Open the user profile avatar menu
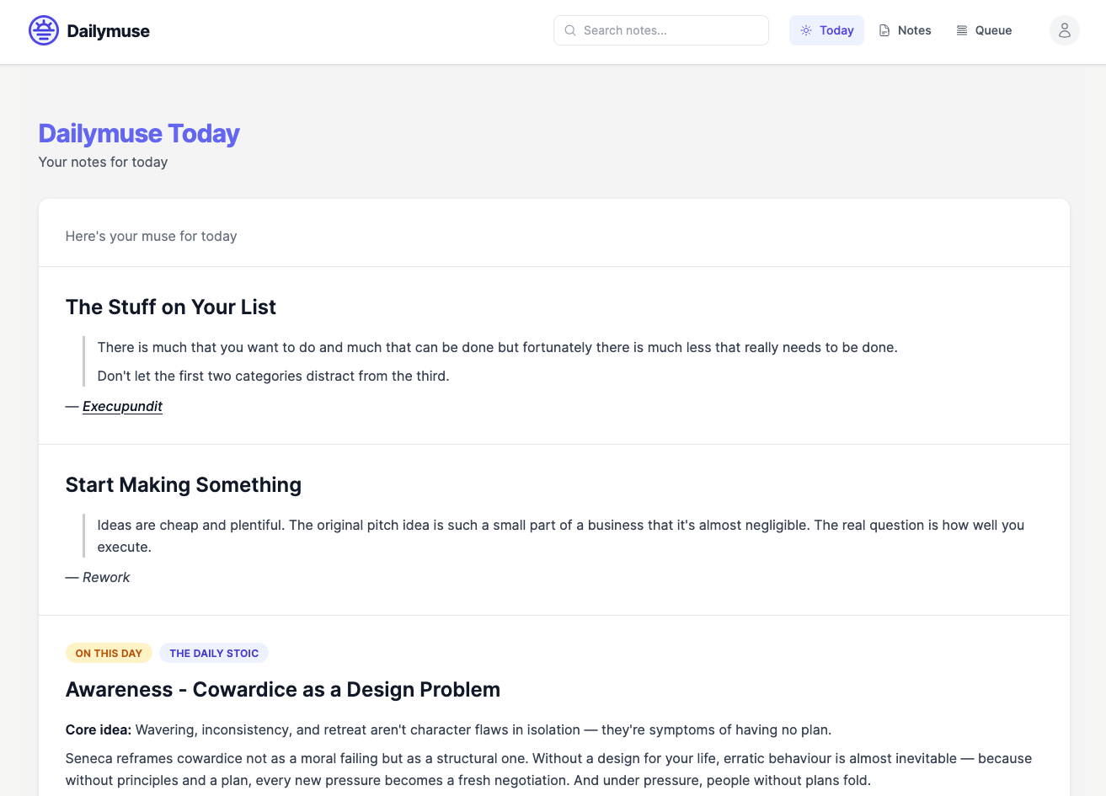This screenshot has width=1106, height=796. [x=1065, y=30]
